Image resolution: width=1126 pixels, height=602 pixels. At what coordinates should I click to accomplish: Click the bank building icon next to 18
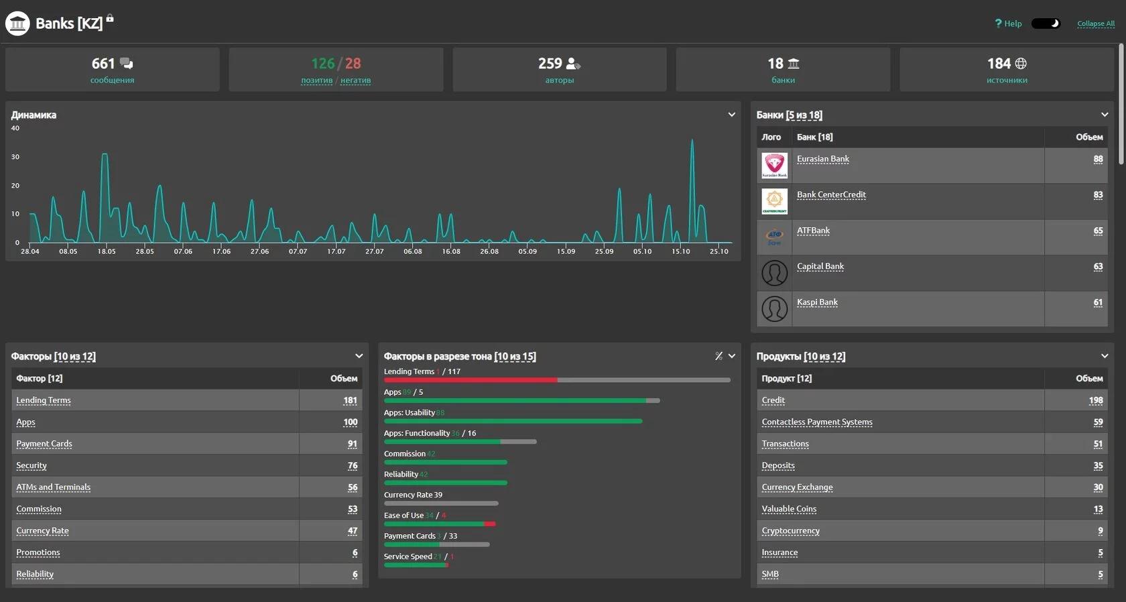coord(794,64)
